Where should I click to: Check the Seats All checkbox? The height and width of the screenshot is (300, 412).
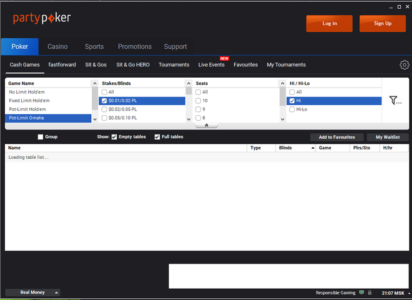tap(198, 92)
